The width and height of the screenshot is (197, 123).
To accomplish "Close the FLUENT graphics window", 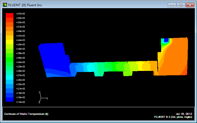I will coord(189,5).
